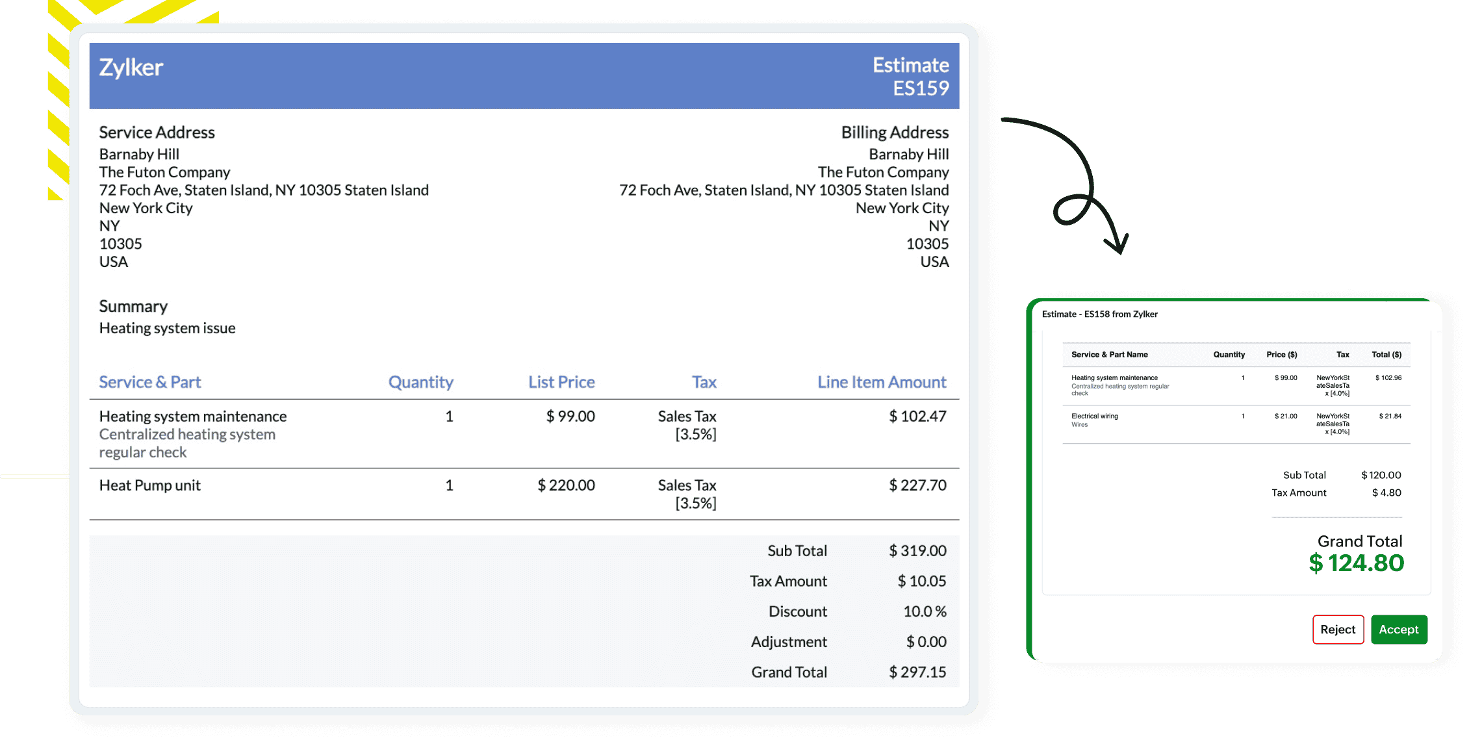The width and height of the screenshot is (1469, 742).
Task: Click the Grand Total $ 297.15 amount
Action: point(917,672)
